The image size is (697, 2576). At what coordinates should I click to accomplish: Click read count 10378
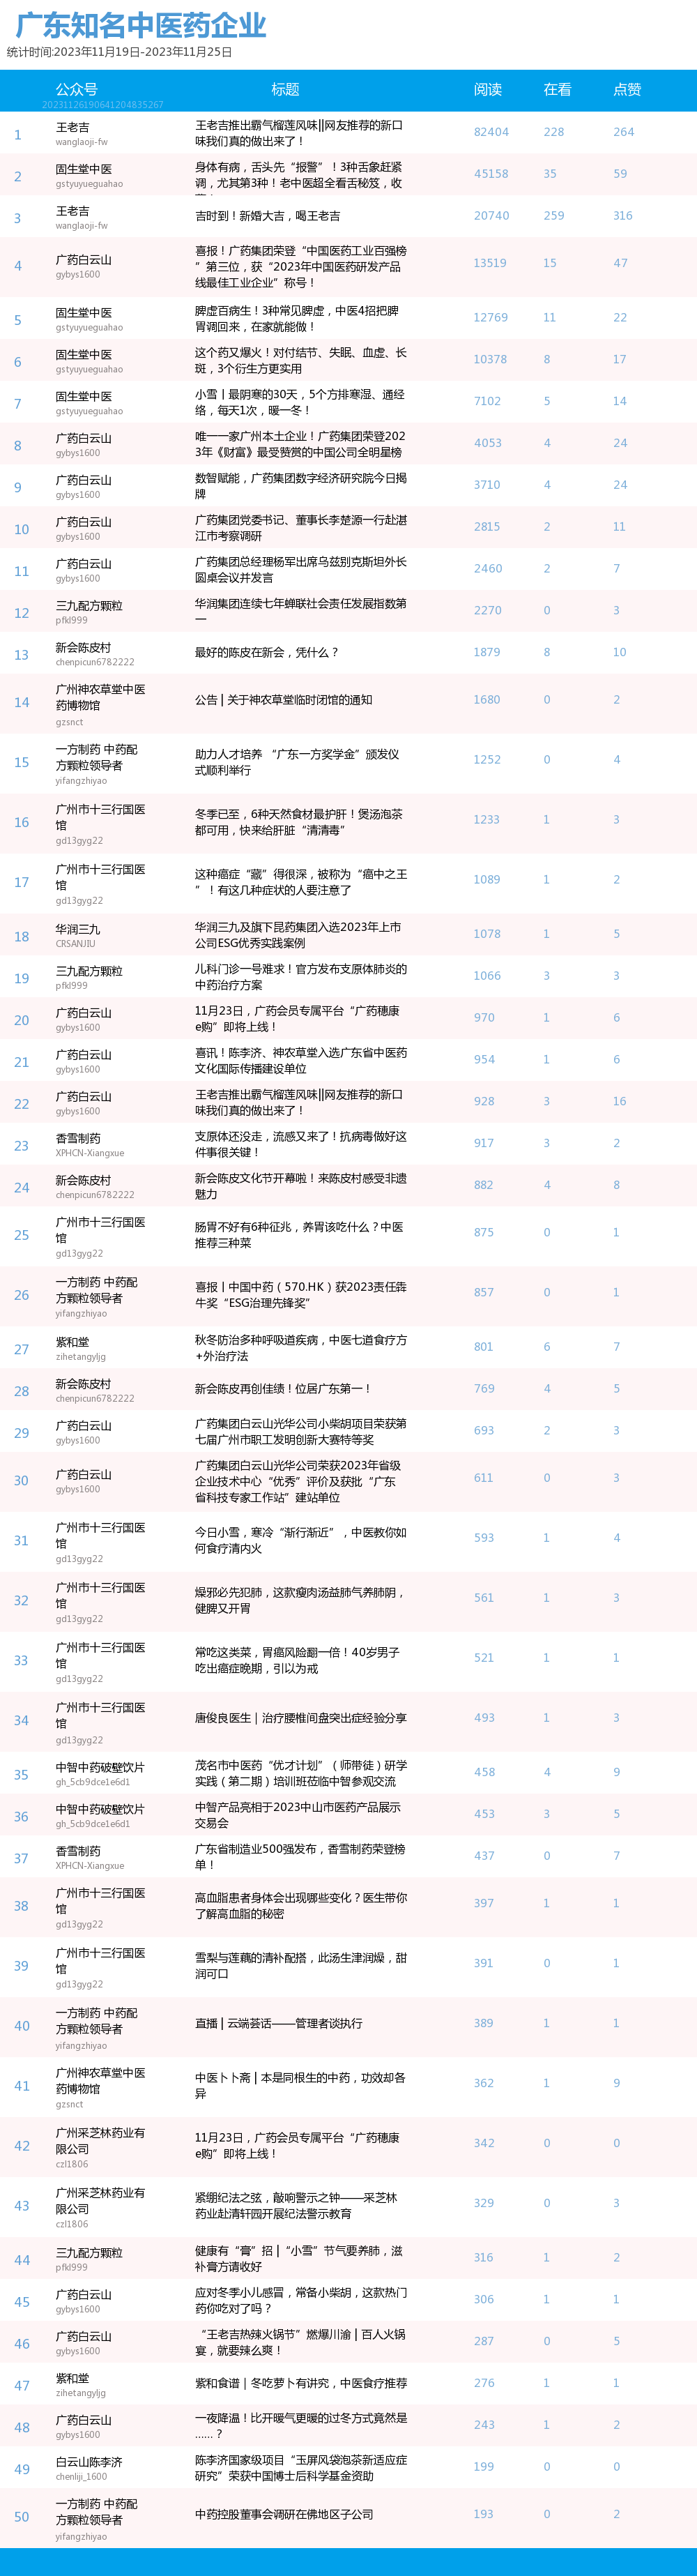click(490, 360)
